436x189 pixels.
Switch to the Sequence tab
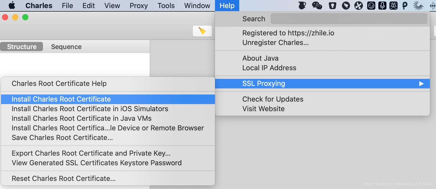66,47
